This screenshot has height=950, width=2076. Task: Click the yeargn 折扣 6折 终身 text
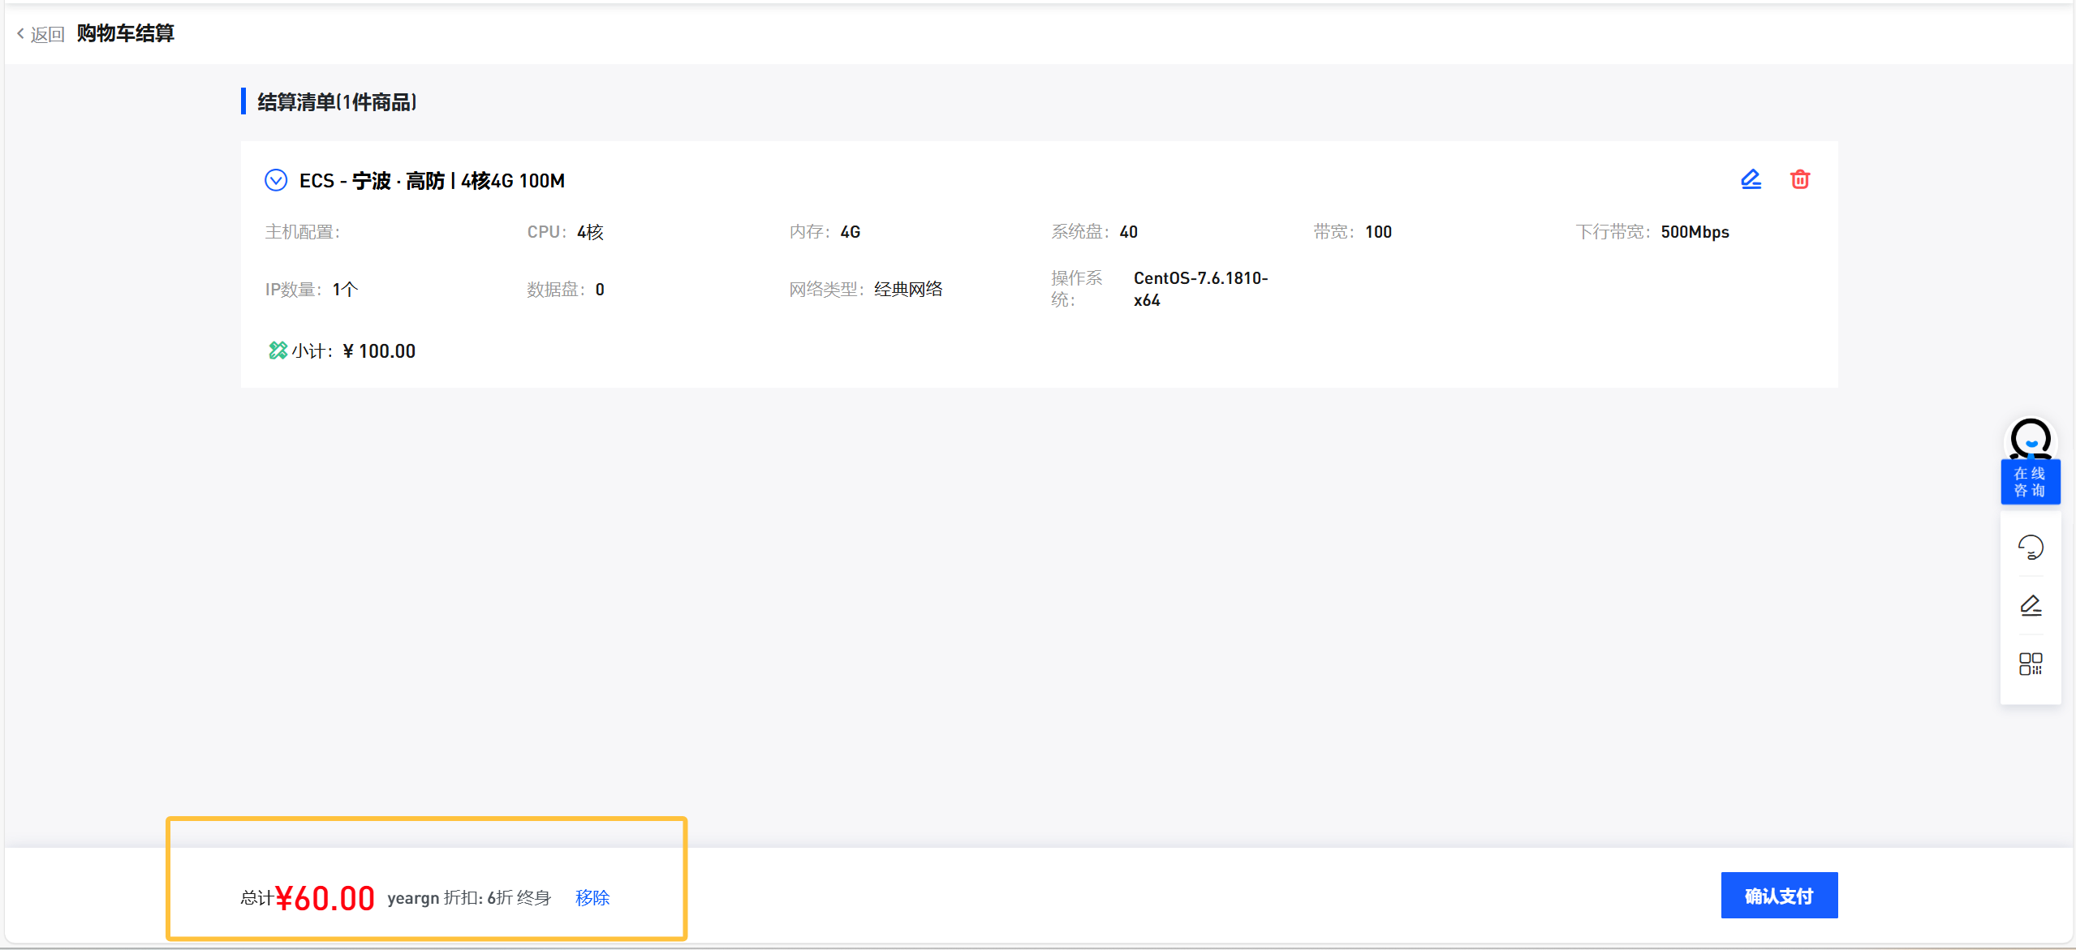469,897
